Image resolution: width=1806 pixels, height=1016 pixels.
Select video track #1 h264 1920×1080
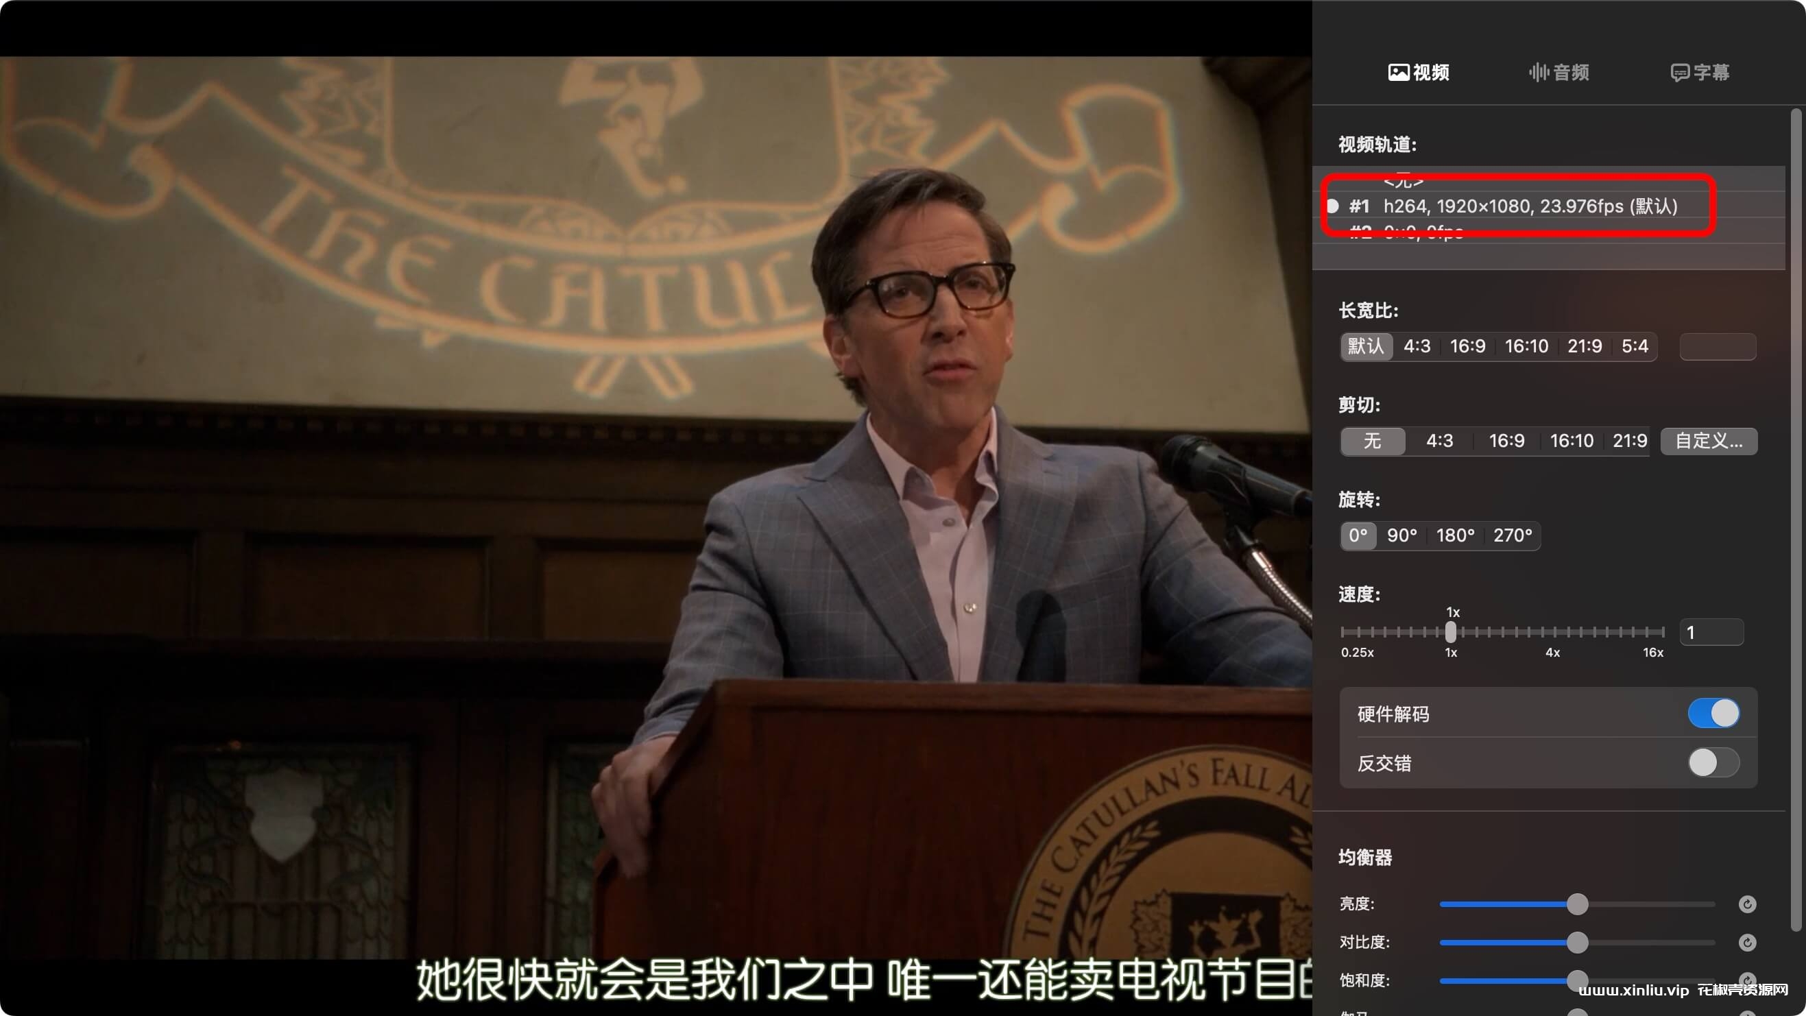click(x=1548, y=206)
